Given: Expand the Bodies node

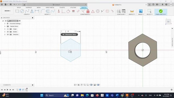Looking at the screenshot, I should tap(5, 32).
